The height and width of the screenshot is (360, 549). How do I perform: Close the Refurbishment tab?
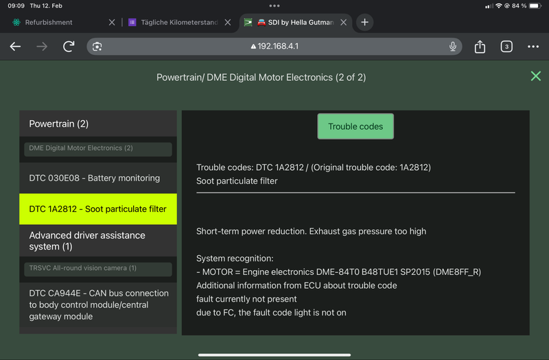(113, 22)
